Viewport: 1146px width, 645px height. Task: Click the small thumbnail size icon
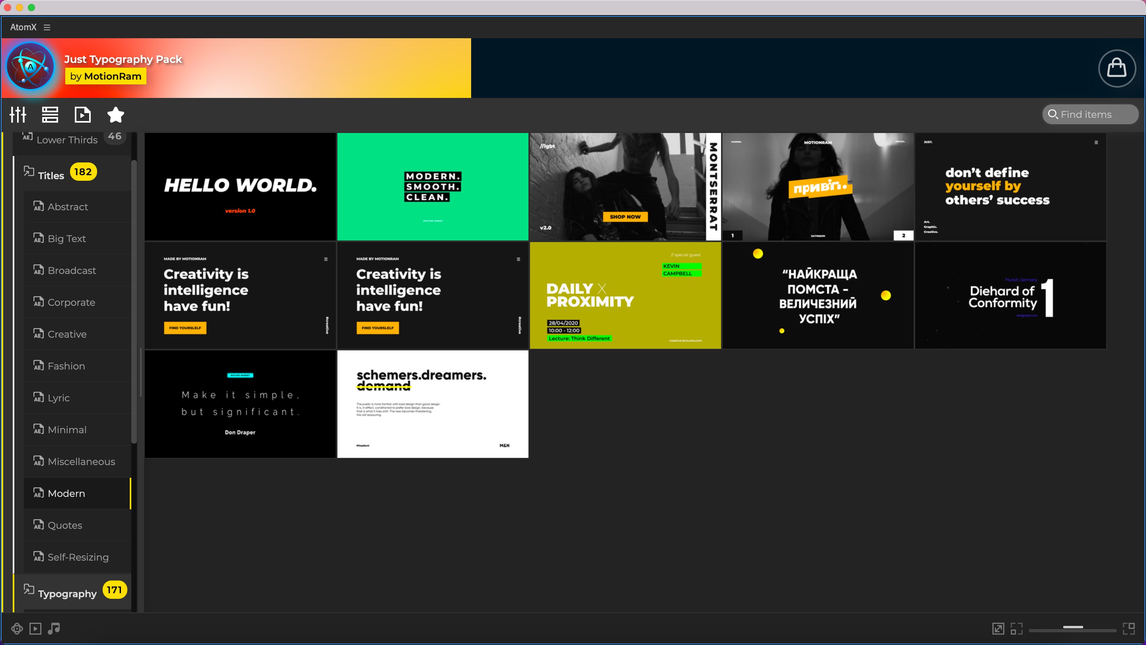coord(1016,628)
